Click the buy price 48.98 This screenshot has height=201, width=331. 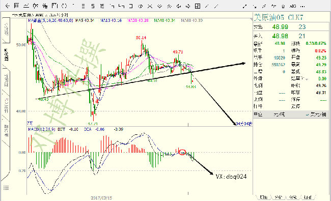(x=280, y=36)
